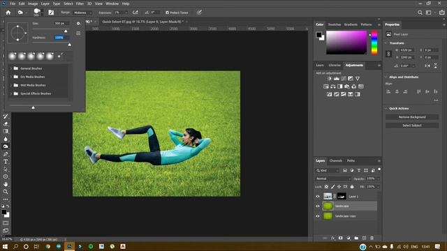
Task: Delete layer using trash icon
Action: point(372,238)
